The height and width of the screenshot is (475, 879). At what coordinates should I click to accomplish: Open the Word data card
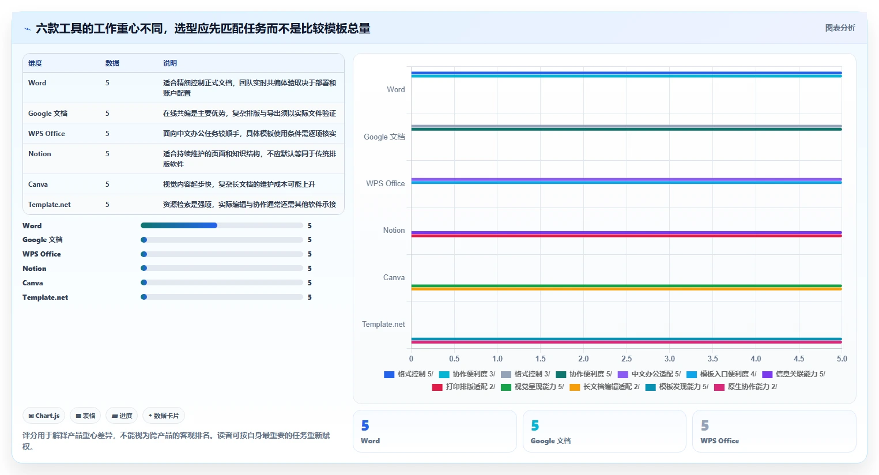435,431
